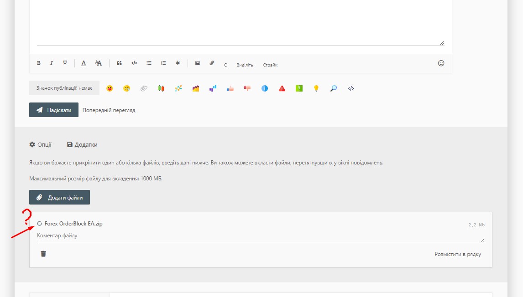Insert code block from editor toolbar
This screenshot has height=297, width=523.
click(134, 63)
